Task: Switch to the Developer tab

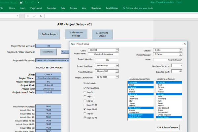Action: click(x=96, y=8)
